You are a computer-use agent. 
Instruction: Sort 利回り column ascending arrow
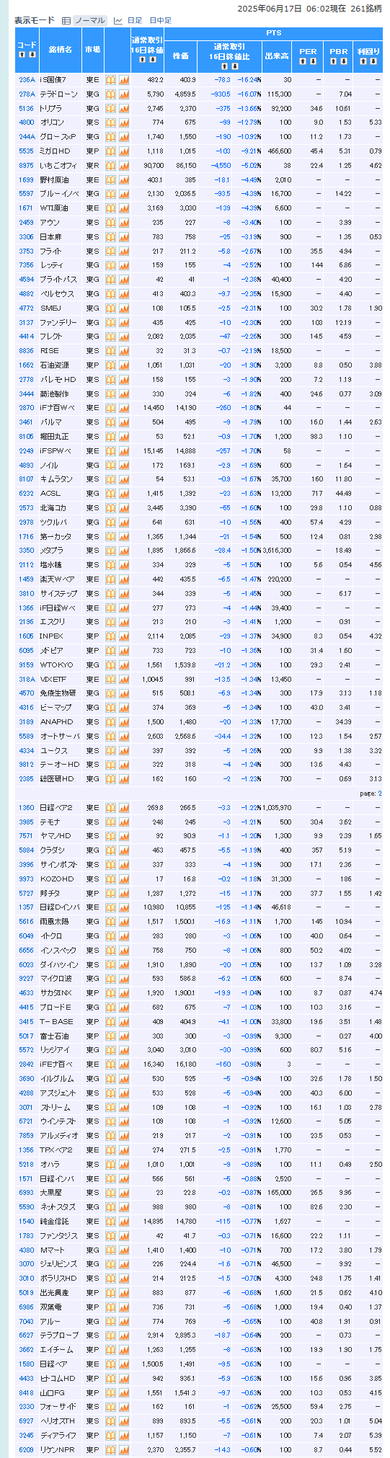[364, 61]
